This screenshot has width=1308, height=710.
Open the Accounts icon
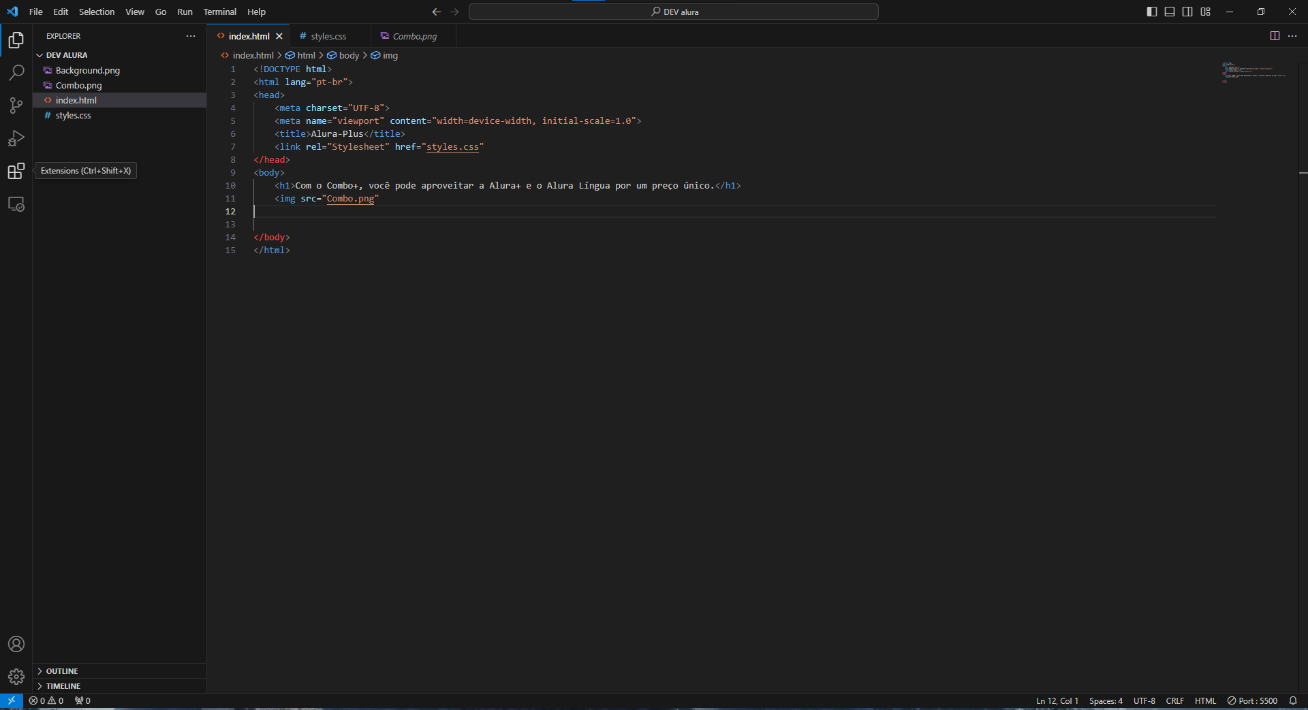(16, 644)
